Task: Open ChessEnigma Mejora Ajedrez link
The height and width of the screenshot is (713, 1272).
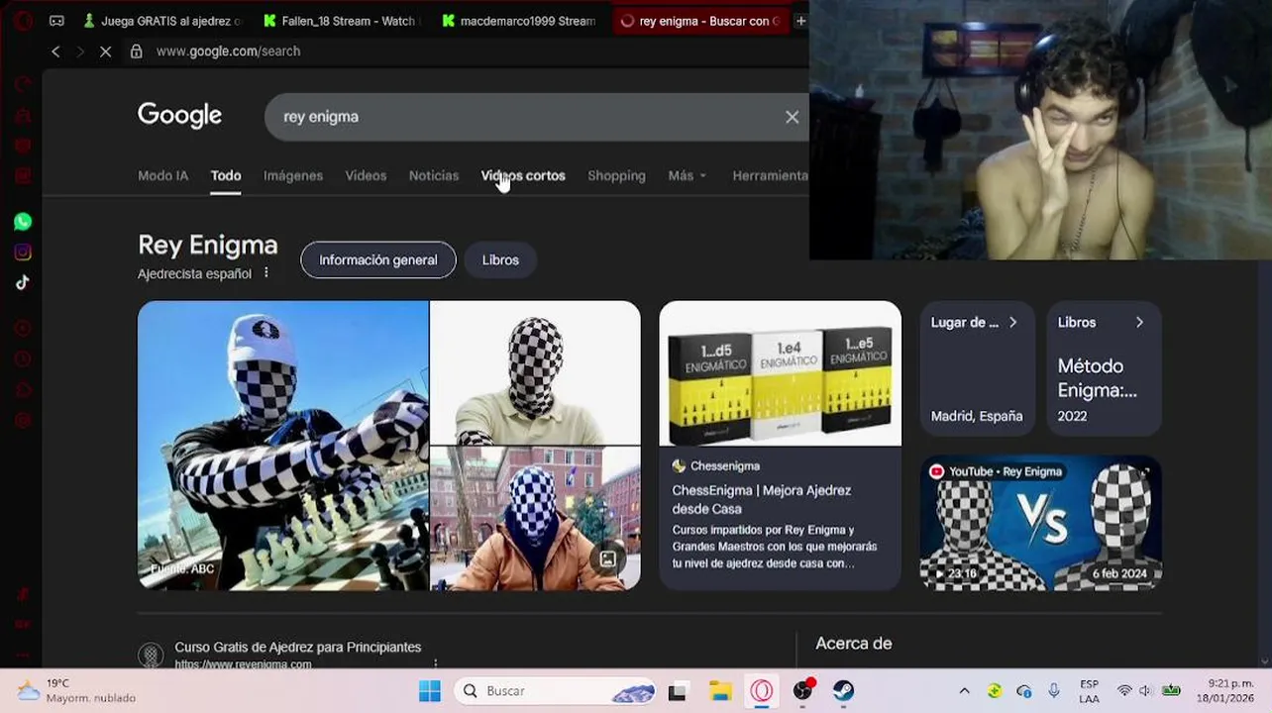Action: (x=761, y=499)
